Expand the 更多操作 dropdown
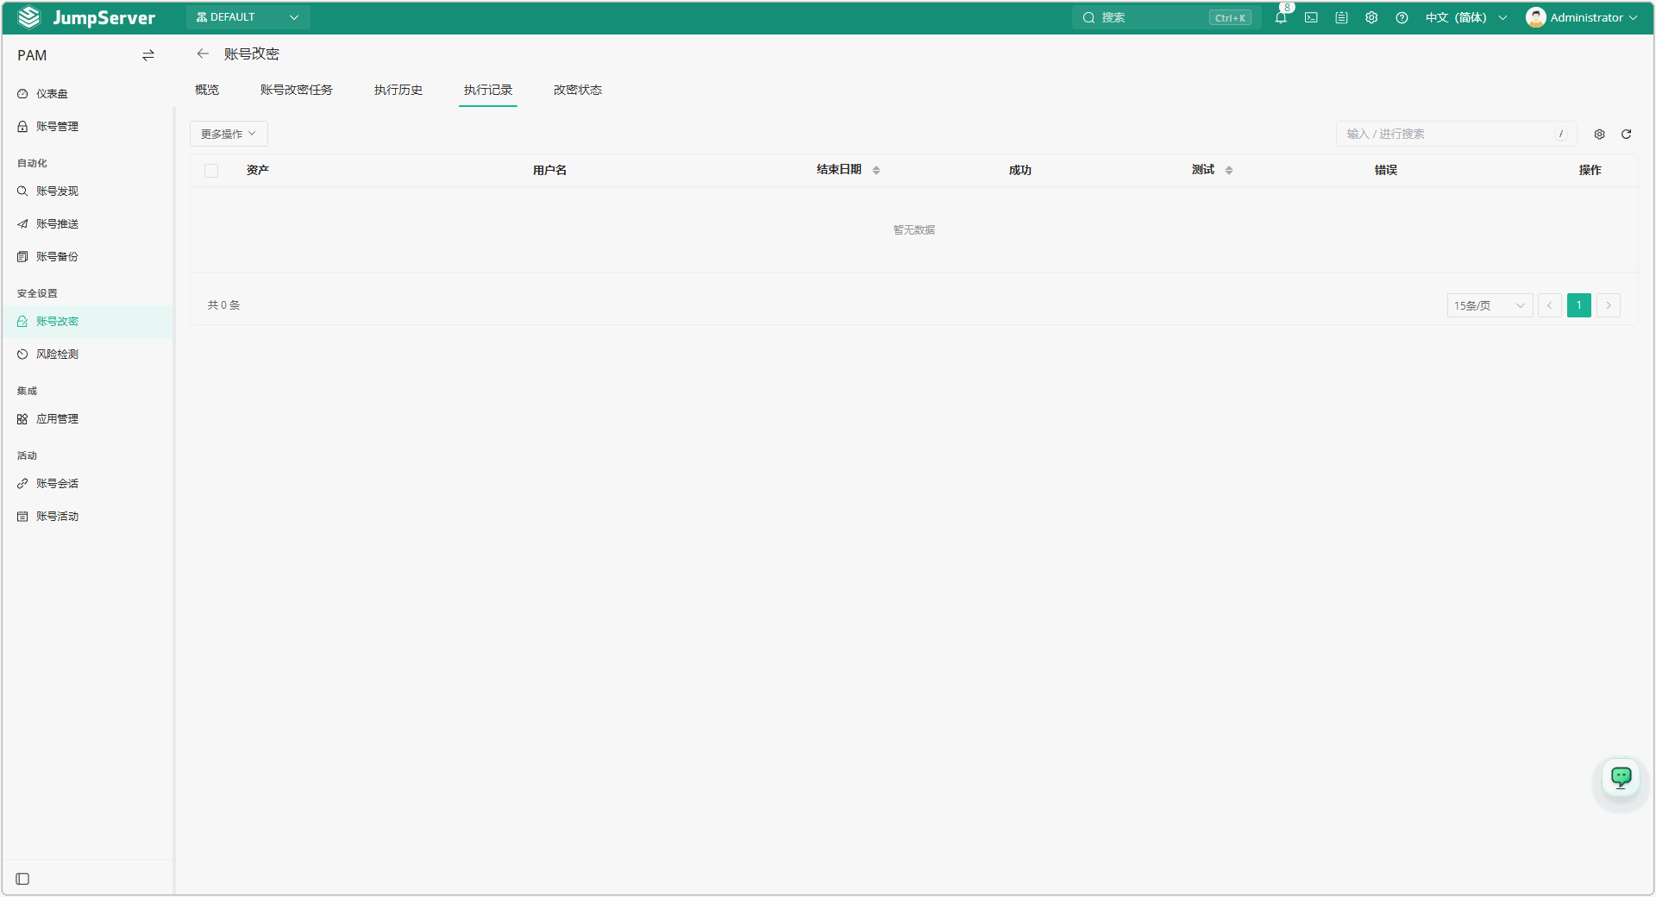The height and width of the screenshot is (897, 1656). click(229, 134)
